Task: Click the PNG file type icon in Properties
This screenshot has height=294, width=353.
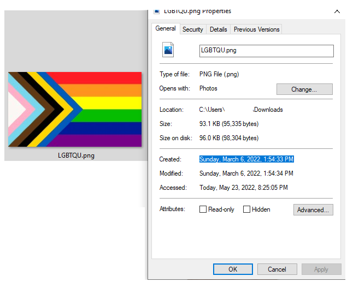Action: pyautogui.click(x=168, y=50)
